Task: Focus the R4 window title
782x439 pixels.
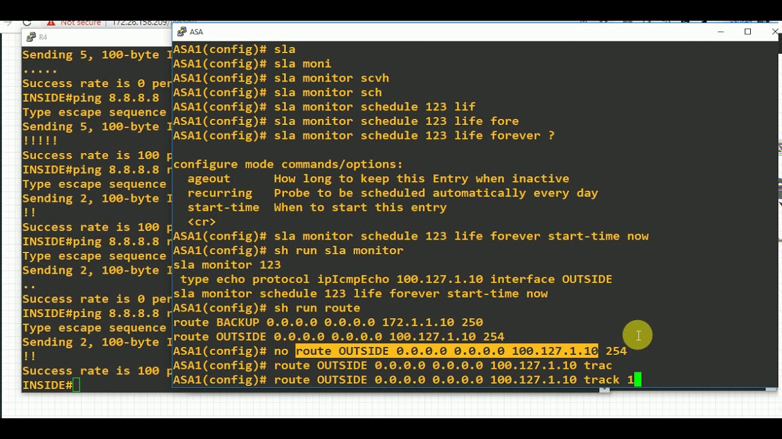Action: point(43,37)
